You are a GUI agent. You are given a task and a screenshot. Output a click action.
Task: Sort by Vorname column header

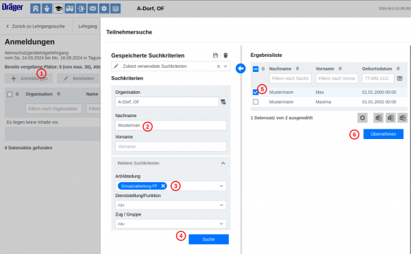(325, 68)
